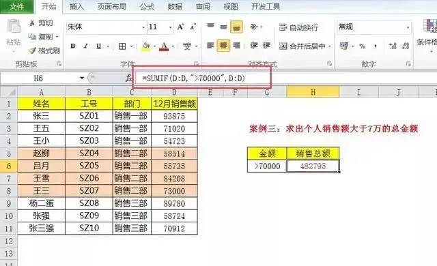437x266 pixels.
Task: Toggle italic formatting
Action: click(85, 46)
